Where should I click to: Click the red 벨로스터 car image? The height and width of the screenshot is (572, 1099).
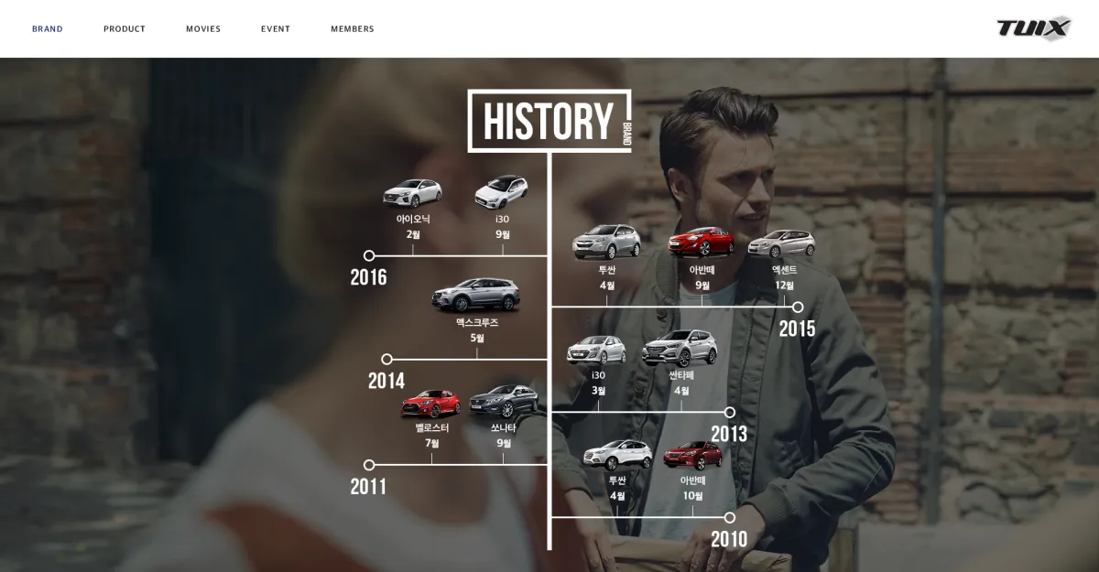[431, 404]
